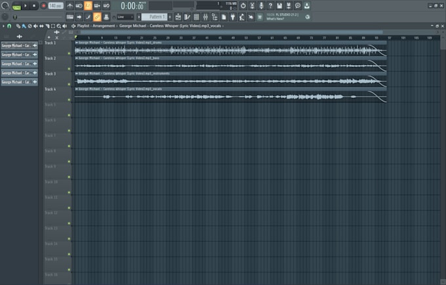Click the speech bubble chat icon
The width and height of the screenshot is (446, 285).
[298, 6]
